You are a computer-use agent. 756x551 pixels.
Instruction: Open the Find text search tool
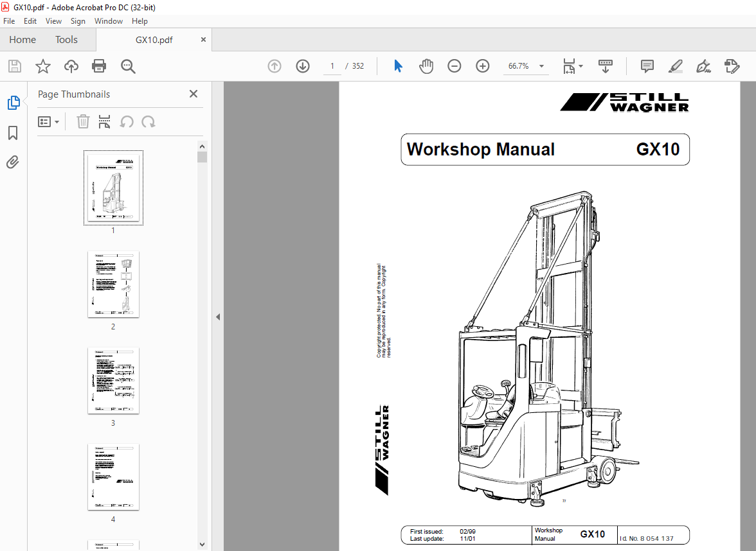(129, 66)
